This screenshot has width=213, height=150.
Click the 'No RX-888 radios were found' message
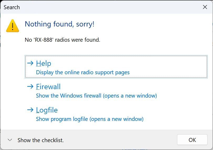(62, 40)
